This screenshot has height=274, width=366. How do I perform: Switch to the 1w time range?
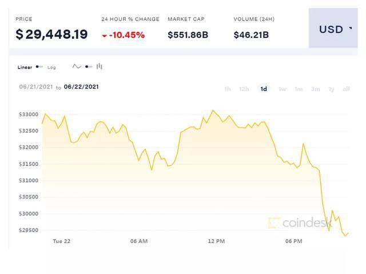click(281, 89)
